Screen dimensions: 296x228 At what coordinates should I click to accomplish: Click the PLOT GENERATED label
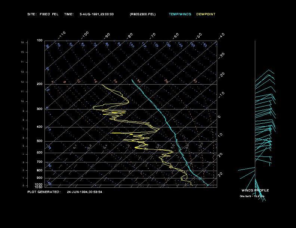[44, 192]
